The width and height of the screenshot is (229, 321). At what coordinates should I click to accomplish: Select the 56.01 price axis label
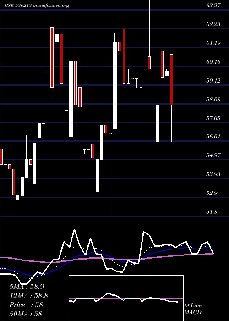click(x=213, y=137)
